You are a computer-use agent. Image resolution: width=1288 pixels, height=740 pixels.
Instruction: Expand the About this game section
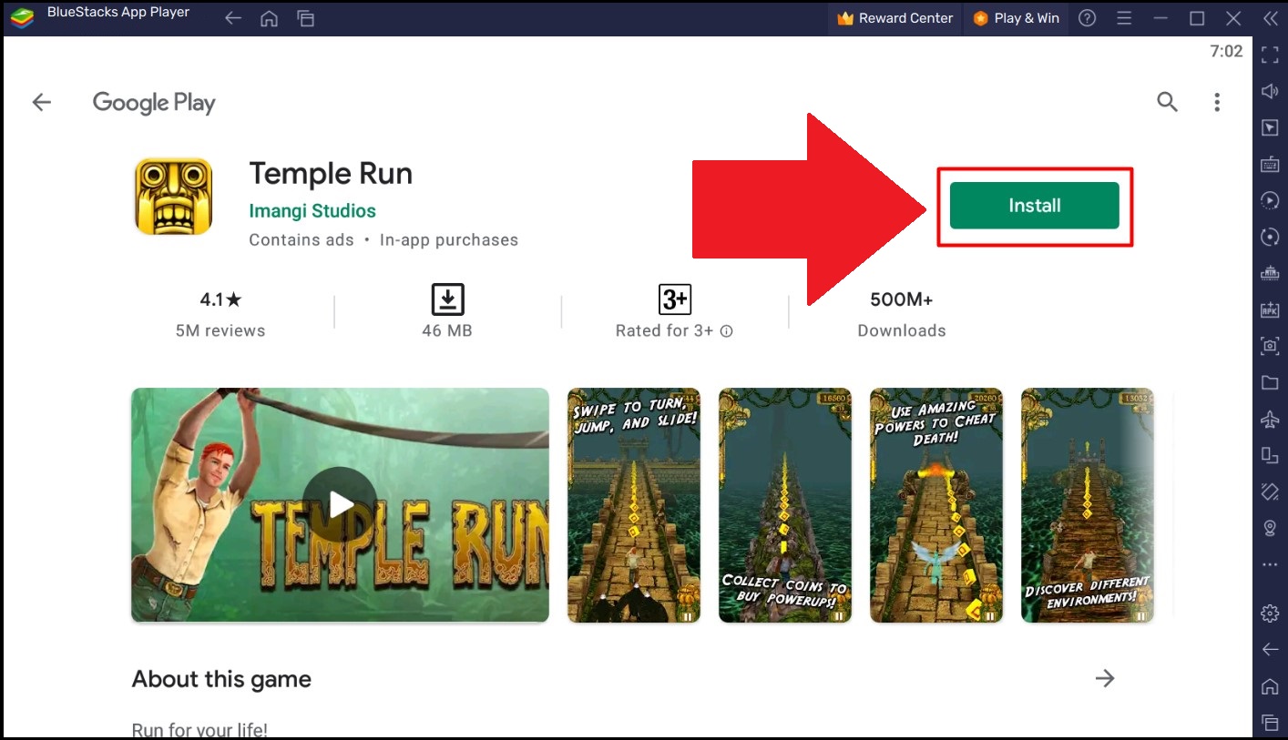pos(1105,678)
